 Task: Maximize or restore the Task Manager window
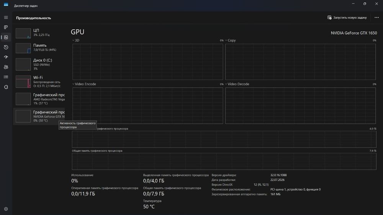point(365,4)
